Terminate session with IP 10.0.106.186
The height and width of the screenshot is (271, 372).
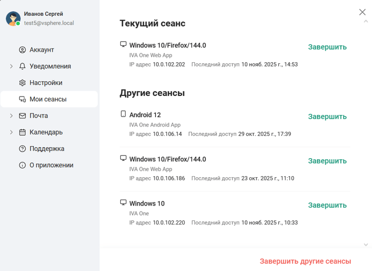click(x=327, y=161)
